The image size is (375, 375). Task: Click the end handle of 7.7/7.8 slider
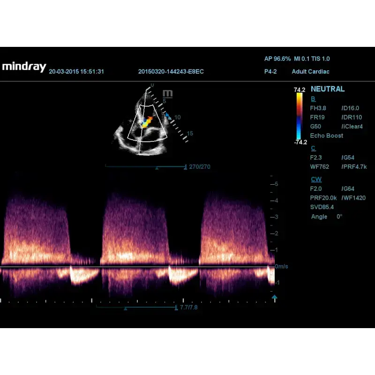pos(176,307)
